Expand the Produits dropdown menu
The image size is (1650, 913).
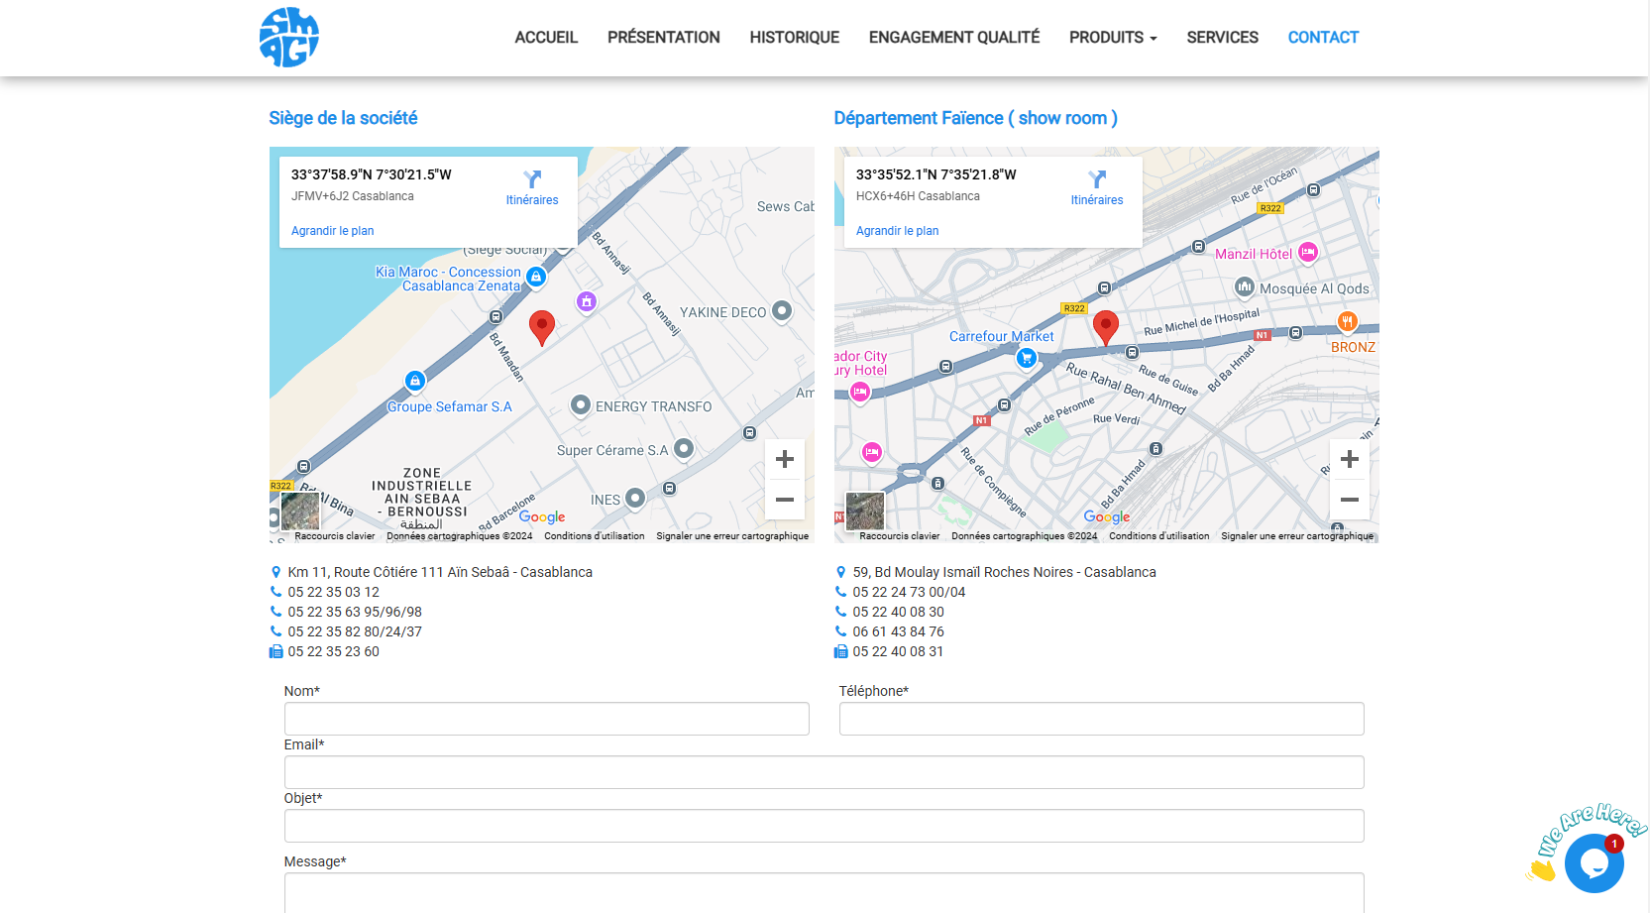(1112, 38)
